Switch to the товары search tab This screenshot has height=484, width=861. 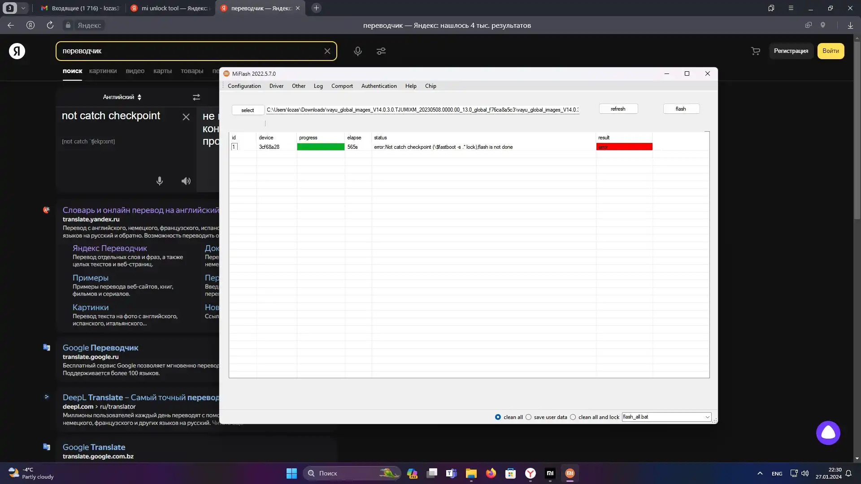192,71
